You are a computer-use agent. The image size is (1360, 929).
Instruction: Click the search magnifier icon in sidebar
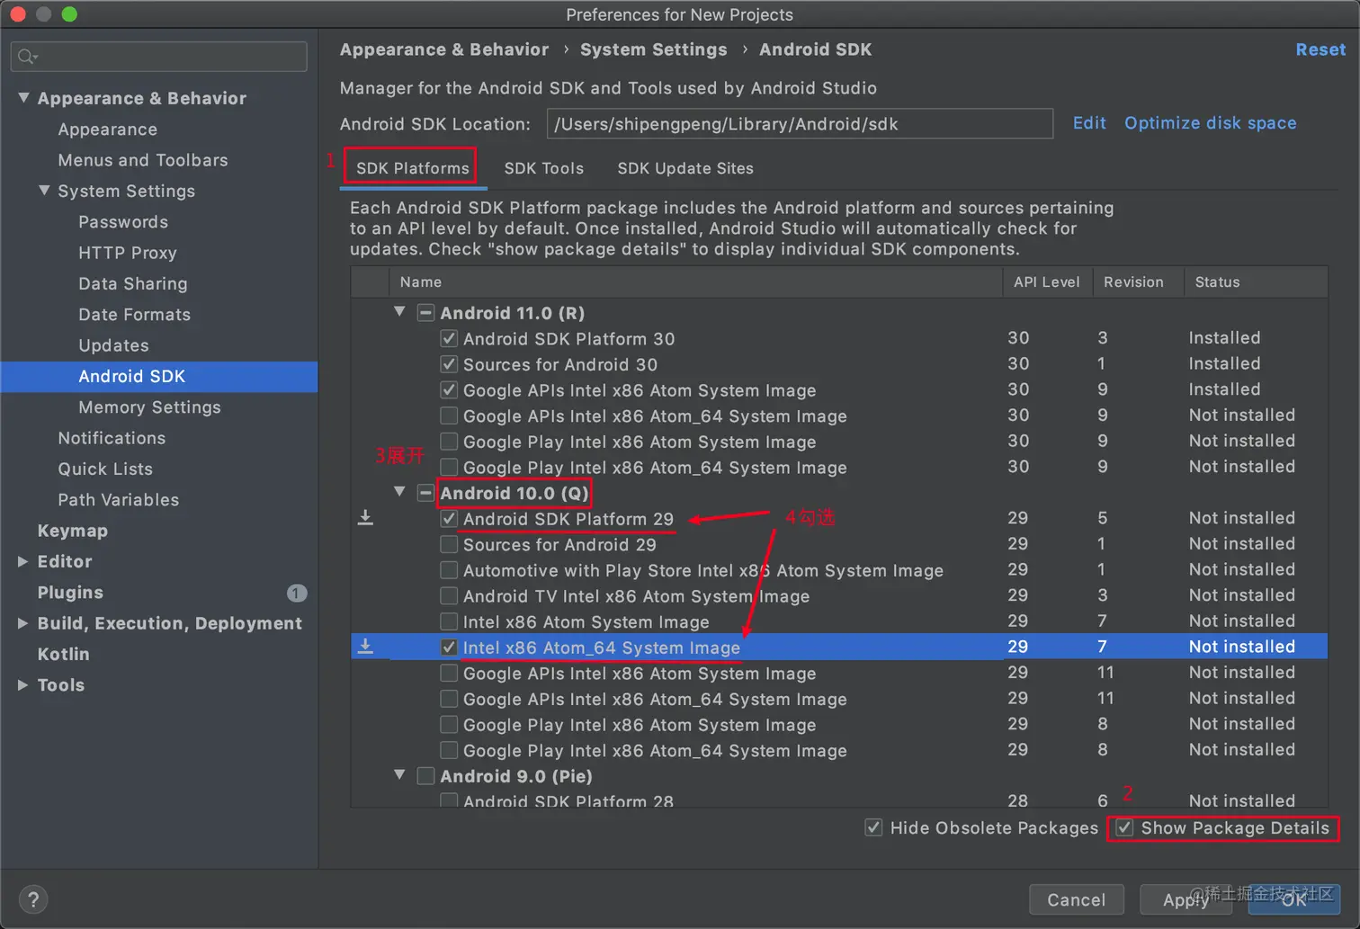[26, 57]
